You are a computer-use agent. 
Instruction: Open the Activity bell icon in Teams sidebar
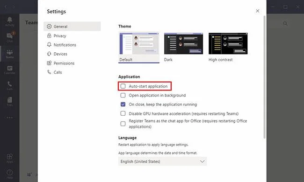click(x=9, y=21)
